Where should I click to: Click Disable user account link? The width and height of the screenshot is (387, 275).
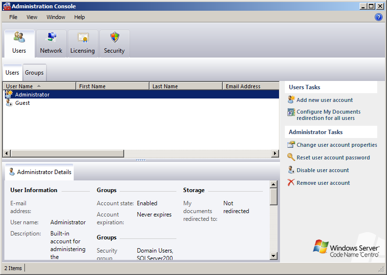pos(322,170)
